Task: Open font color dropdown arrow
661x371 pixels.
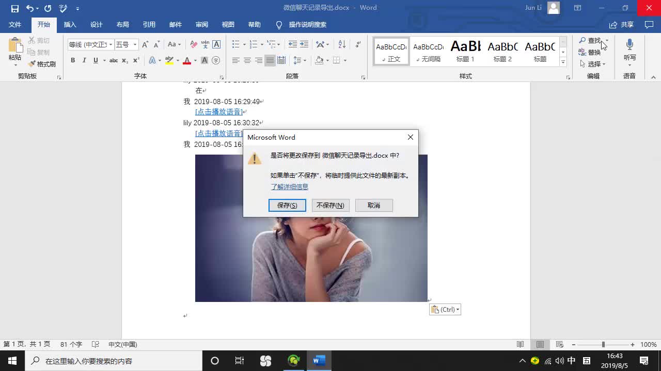Action: point(195,60)
